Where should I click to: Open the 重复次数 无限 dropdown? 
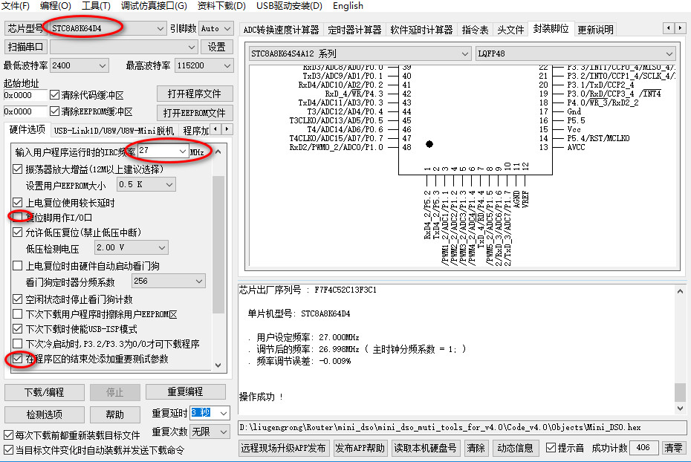(224, 432)
